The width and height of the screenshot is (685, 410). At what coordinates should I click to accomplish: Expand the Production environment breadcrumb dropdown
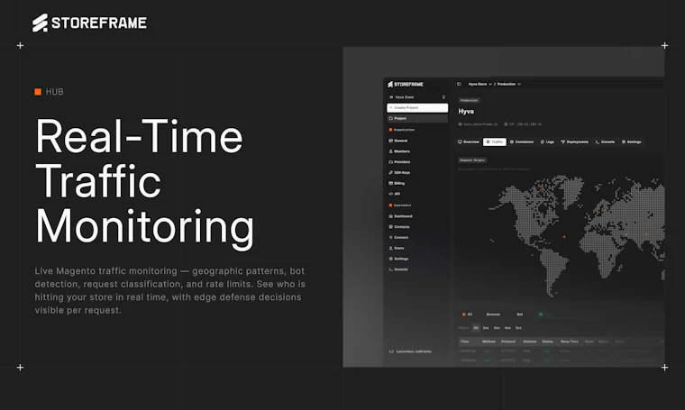[x=509, y=84]
